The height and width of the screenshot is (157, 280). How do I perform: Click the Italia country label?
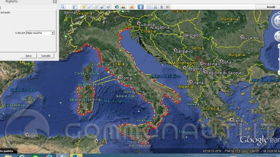click(120, 64)
